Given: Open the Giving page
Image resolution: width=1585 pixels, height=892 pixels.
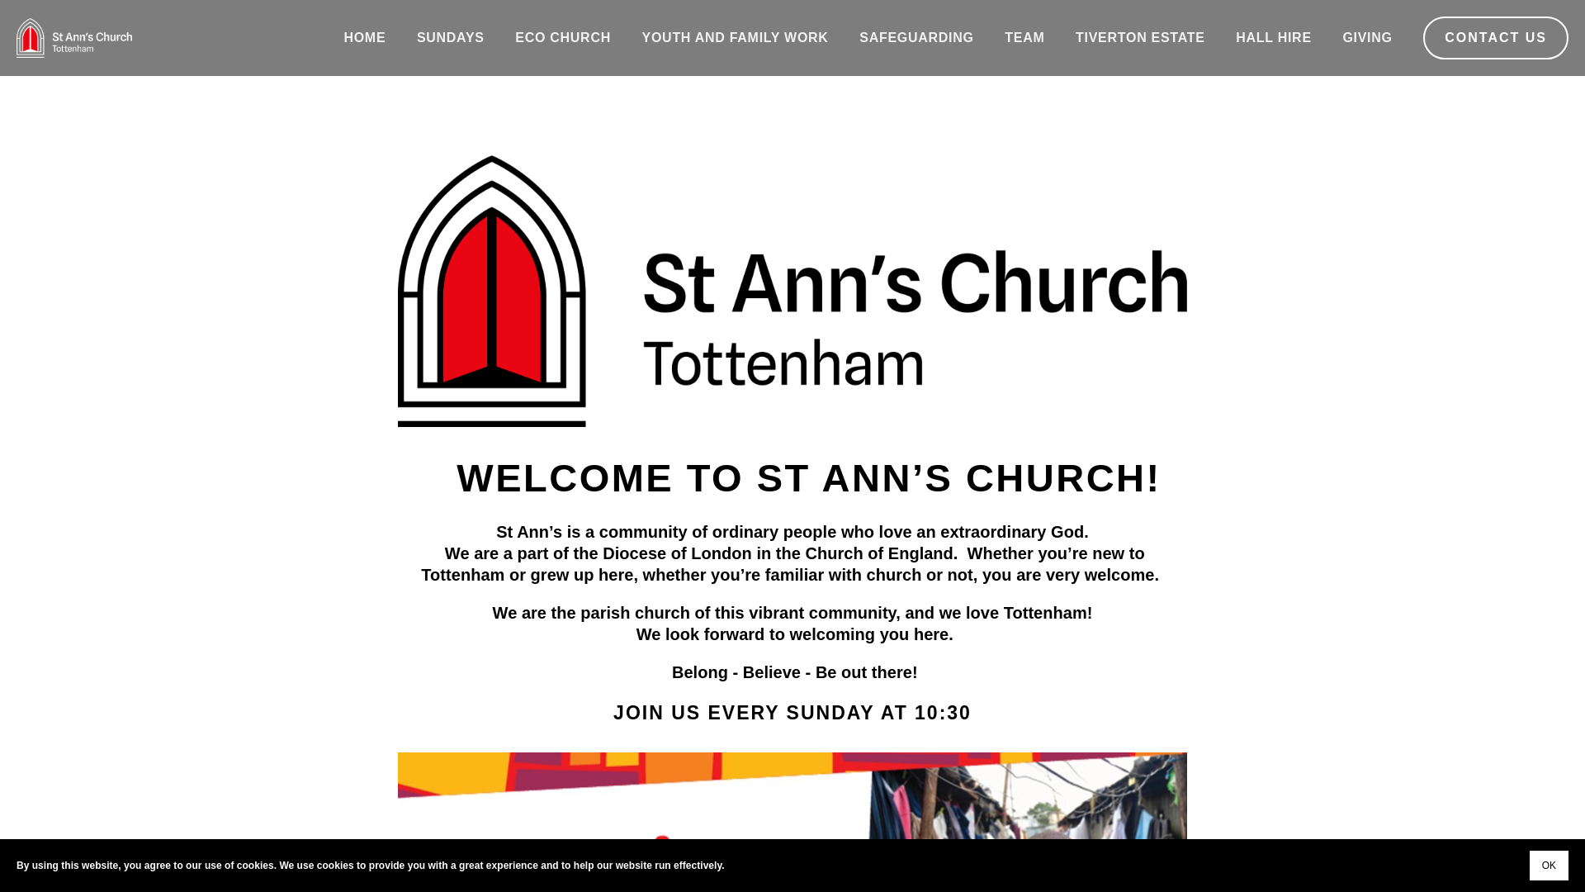Looking at the screenshot, I should tap(1367, 38).
